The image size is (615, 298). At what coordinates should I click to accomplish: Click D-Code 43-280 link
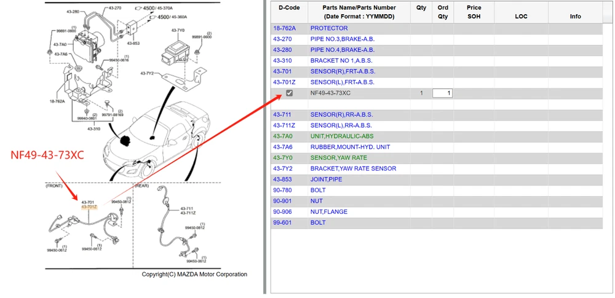282,50
